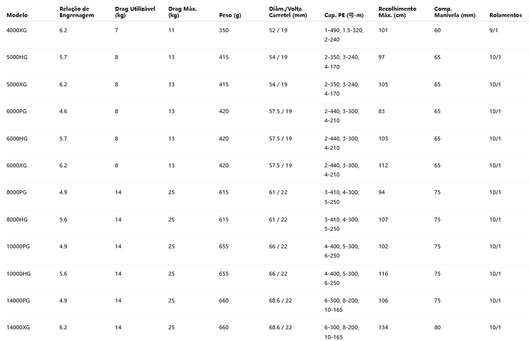Click the Recolhimento Máx. (cm) header

397,12
